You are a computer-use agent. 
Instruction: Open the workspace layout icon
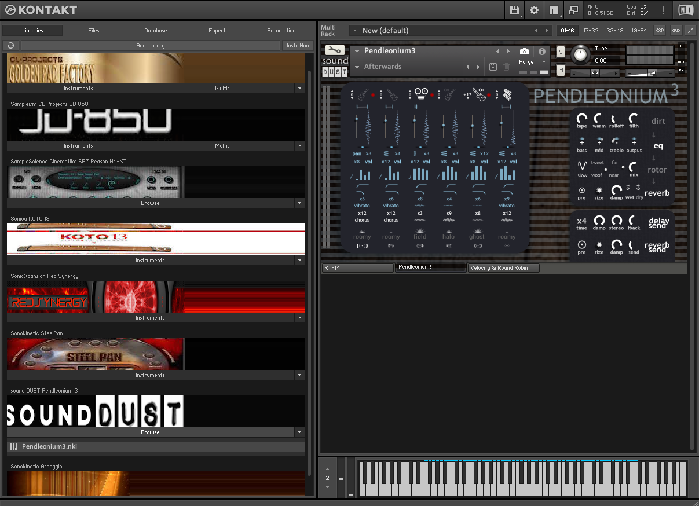[554, 10]
